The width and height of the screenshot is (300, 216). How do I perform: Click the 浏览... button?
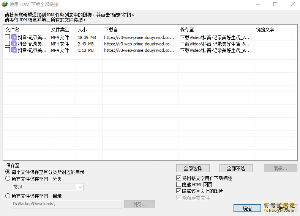click(139, 204)
